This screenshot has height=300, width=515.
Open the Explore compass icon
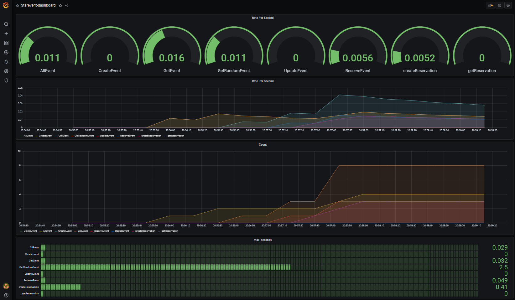coord(6,52)
